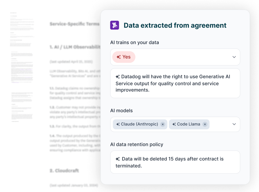
Task: Click the Data extracted from agreement title
Action: [x=175, y=25]
